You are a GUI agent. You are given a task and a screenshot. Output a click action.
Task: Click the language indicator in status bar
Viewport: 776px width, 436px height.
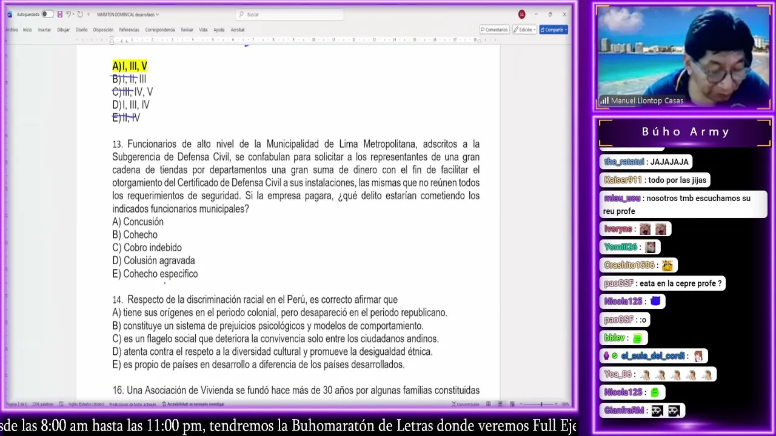coord(85,404)
